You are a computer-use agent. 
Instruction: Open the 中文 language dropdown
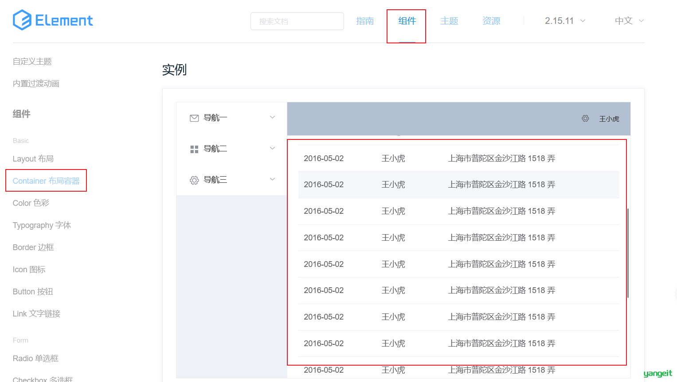click(629, 21)
